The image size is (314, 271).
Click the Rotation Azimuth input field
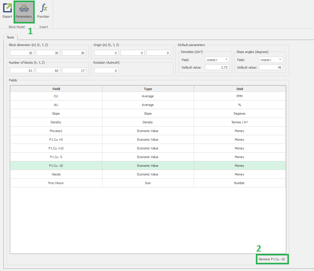106,70
